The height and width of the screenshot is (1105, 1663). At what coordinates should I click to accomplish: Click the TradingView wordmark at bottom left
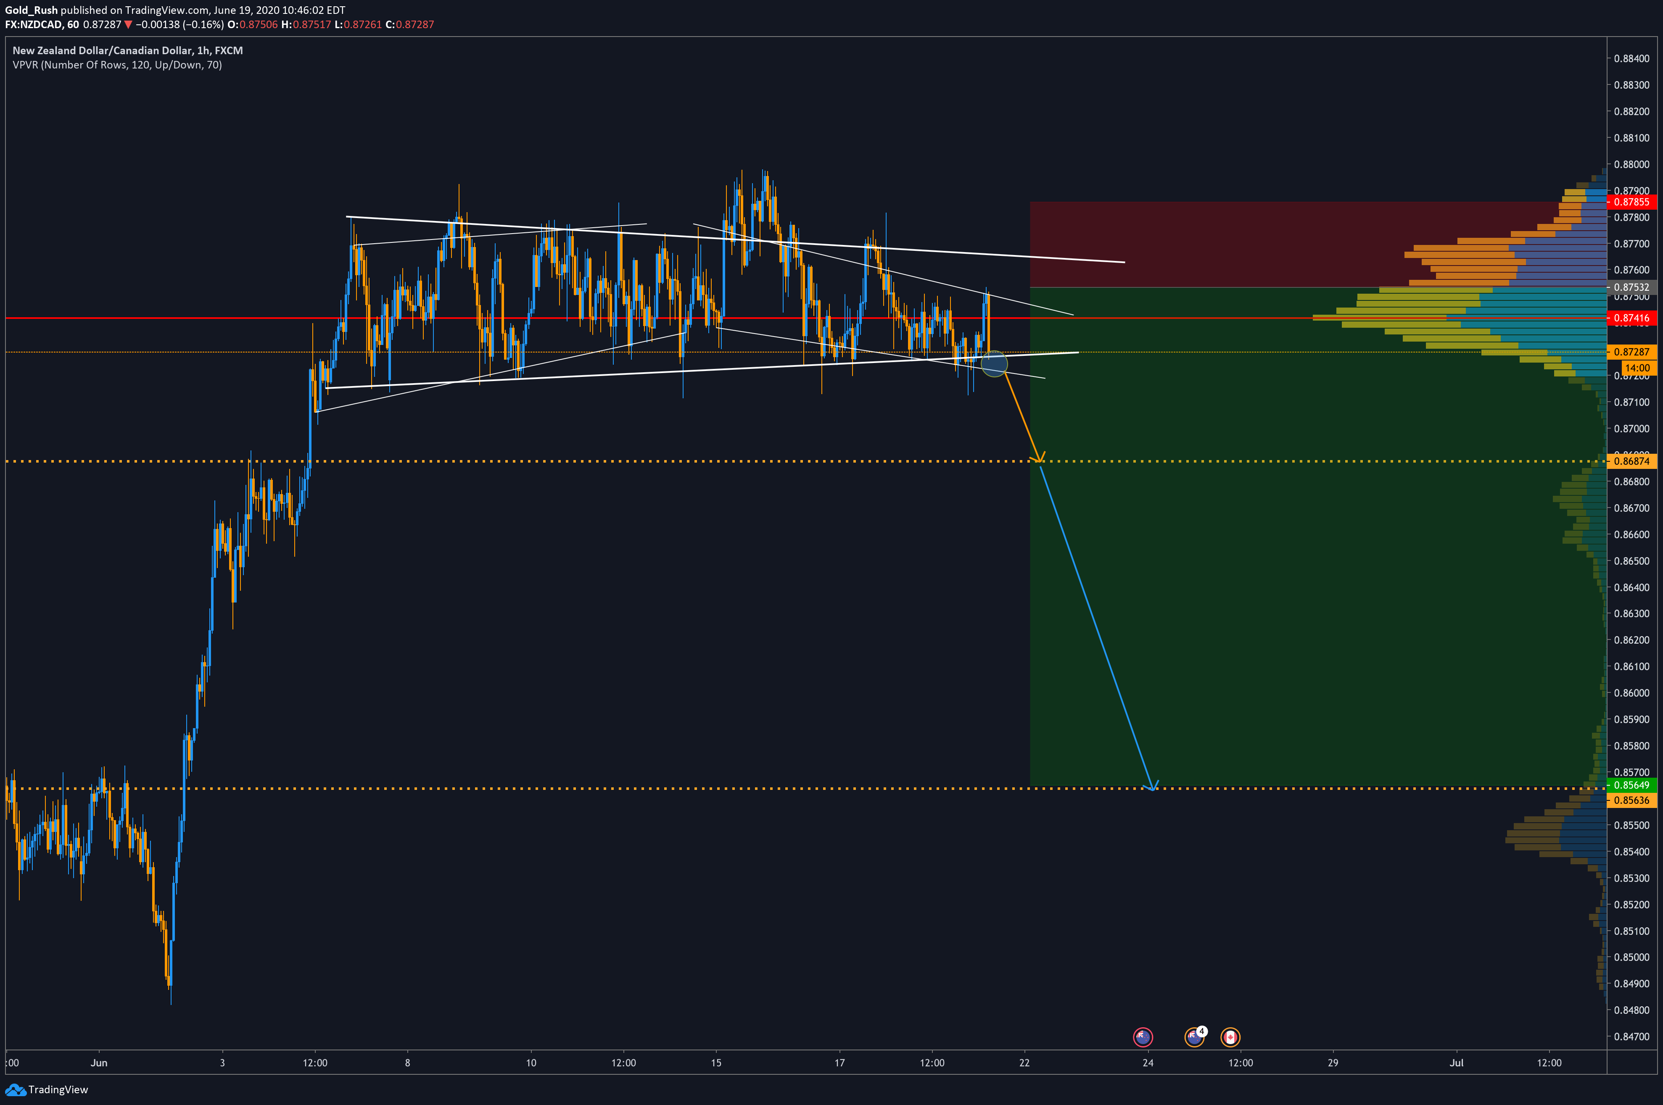(x=58, y=1089)
